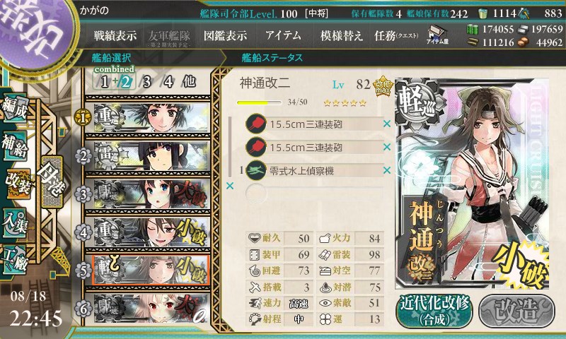Open the 他 other ships tab
The height and width of the screenshot is (339, 566).
point(190,82)
